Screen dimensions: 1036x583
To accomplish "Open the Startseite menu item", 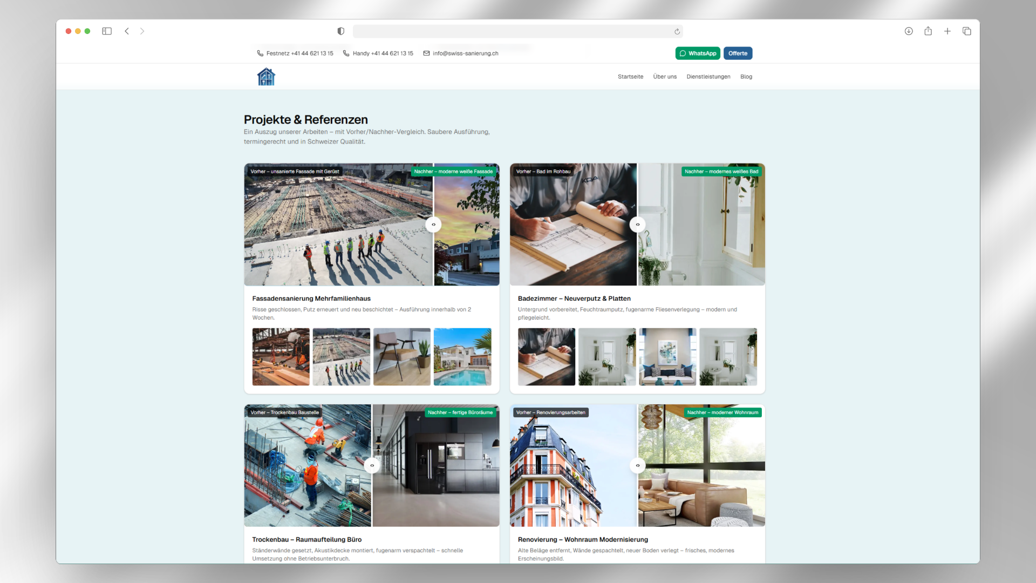I will pyautogui.click(x=630, y=77).
